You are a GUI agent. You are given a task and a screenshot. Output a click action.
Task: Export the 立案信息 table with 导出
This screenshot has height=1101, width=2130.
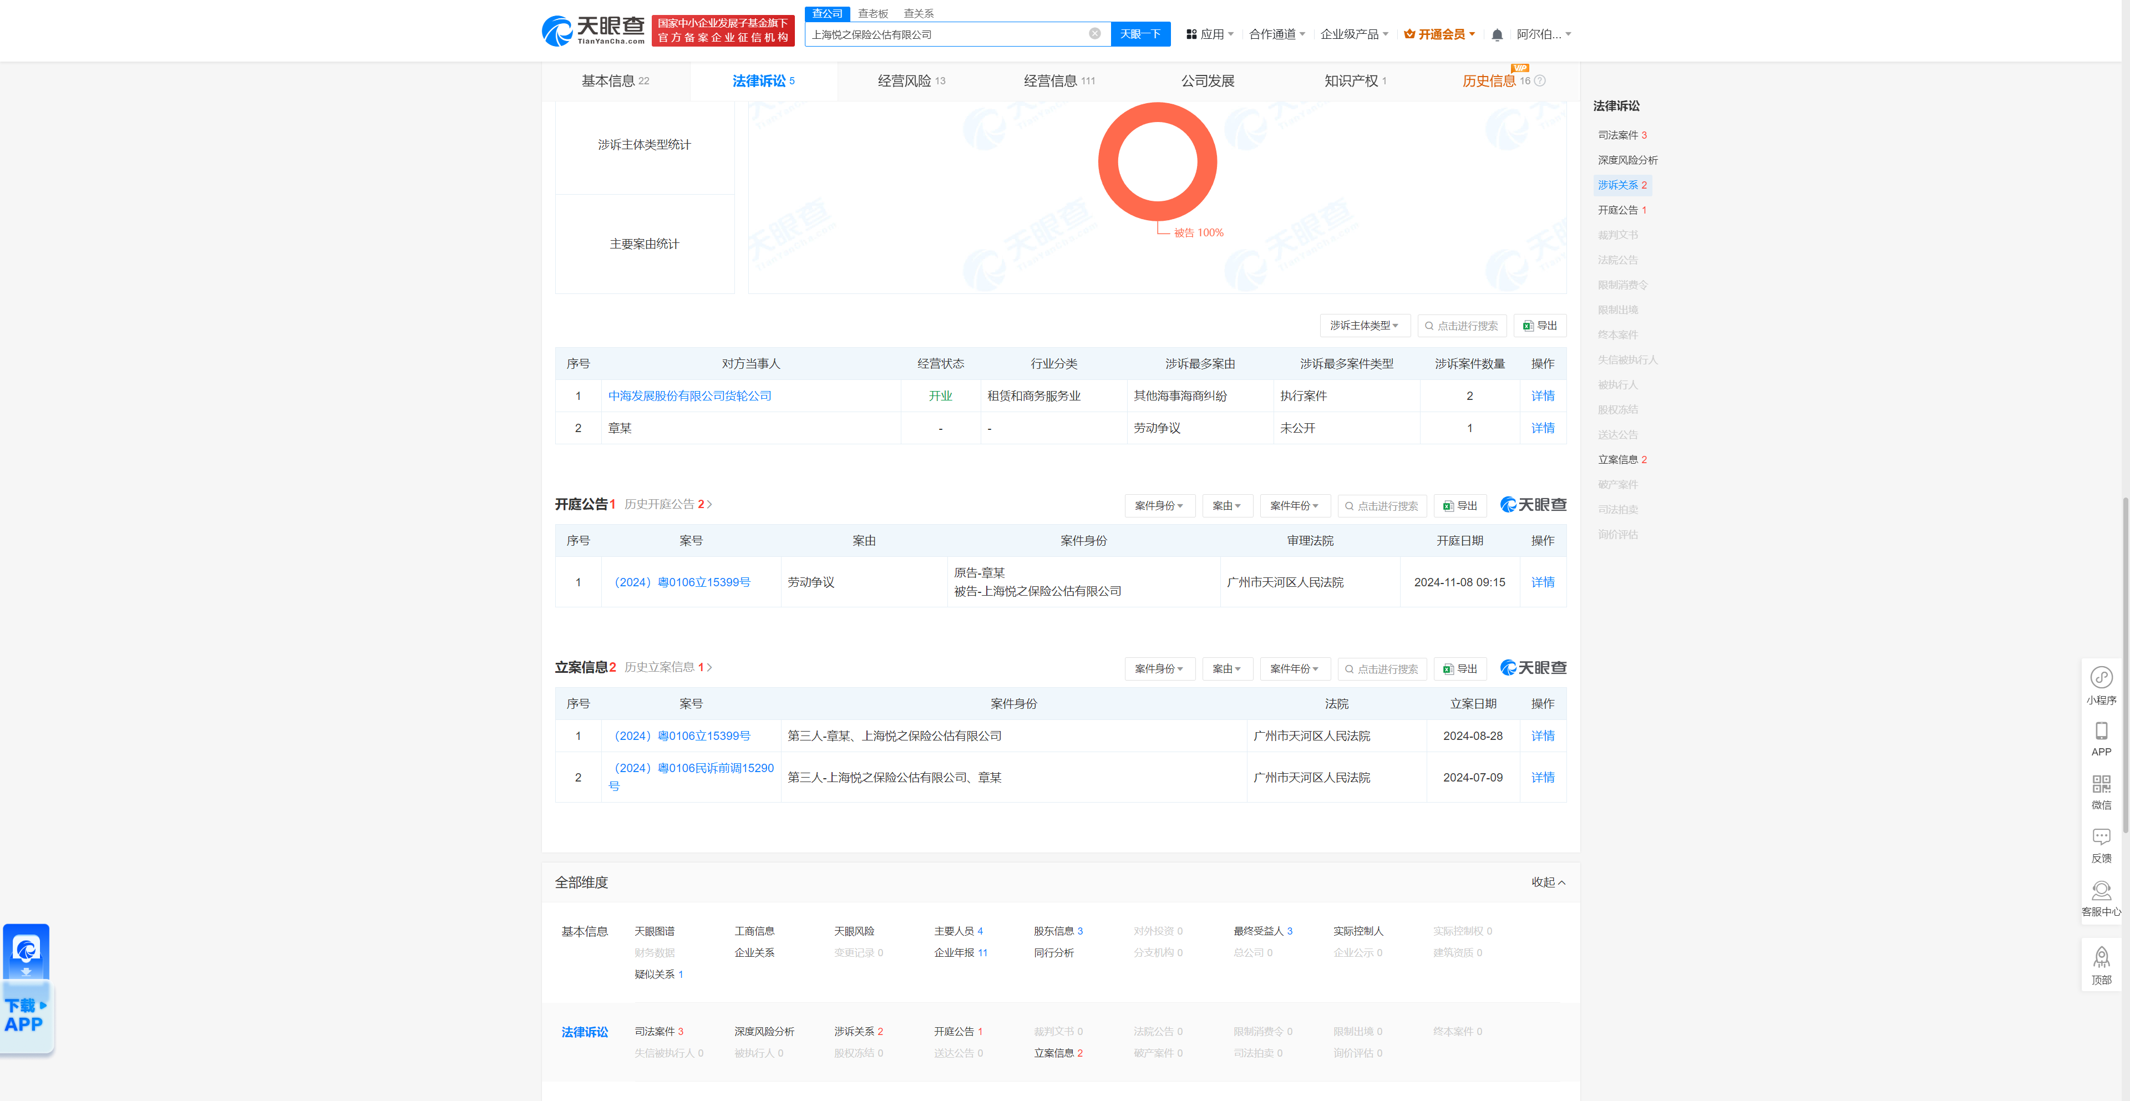pyautogui.click(x=1460, y=669)
